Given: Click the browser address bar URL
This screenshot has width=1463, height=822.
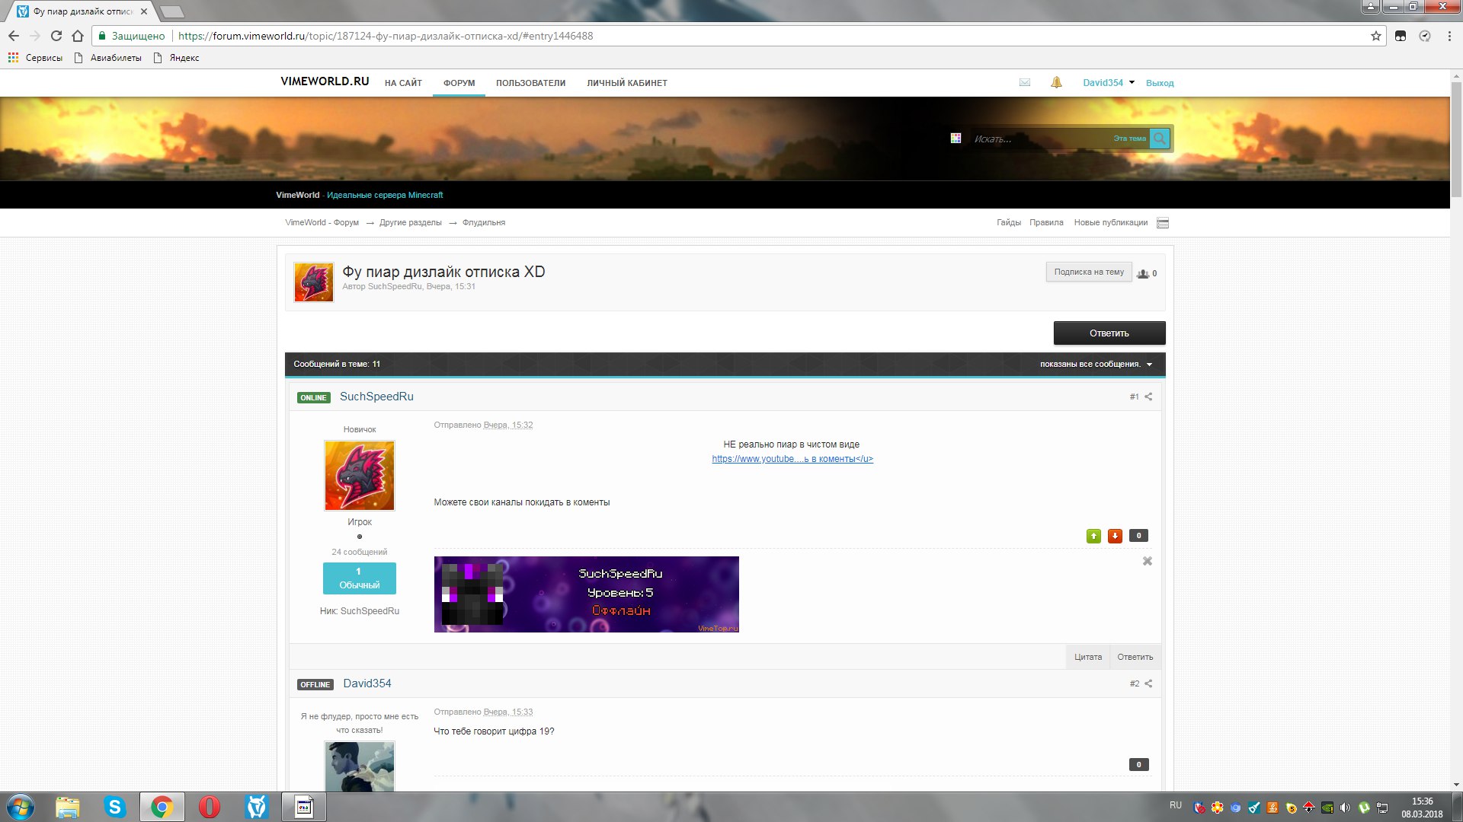Looking at the screenshot, I should (385, 36).
